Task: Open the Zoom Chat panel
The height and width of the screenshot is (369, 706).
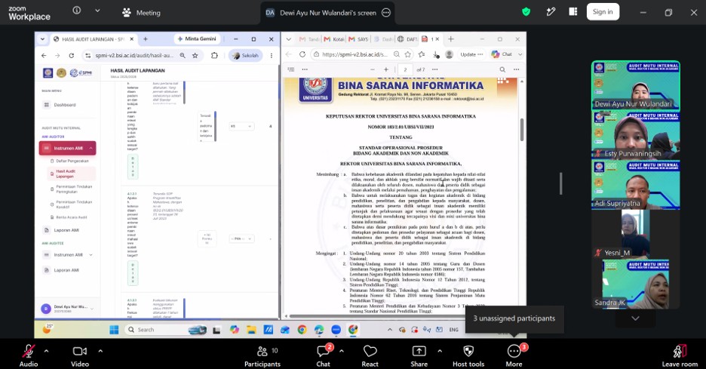Action: [324, 355]
